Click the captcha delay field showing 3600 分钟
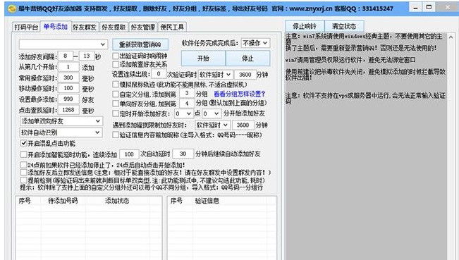This screenshot has width=459, height=260. click(245, 75)
